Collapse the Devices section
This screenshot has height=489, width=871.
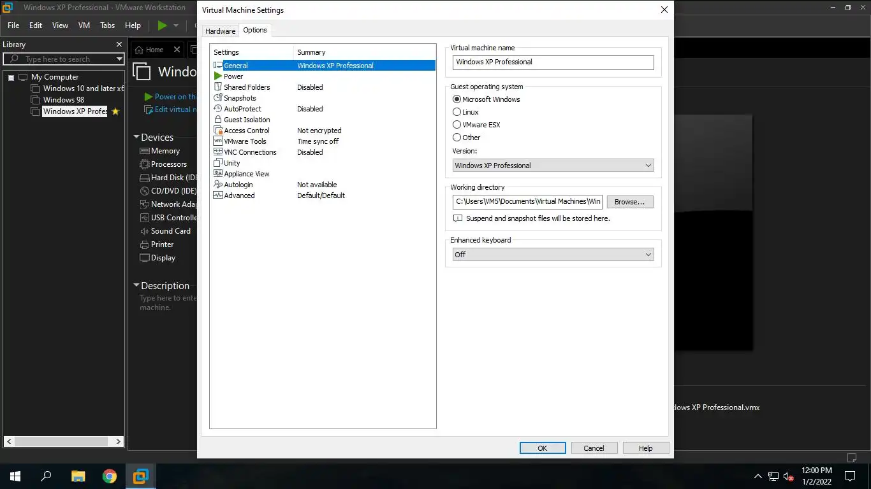tap(136, 137)
